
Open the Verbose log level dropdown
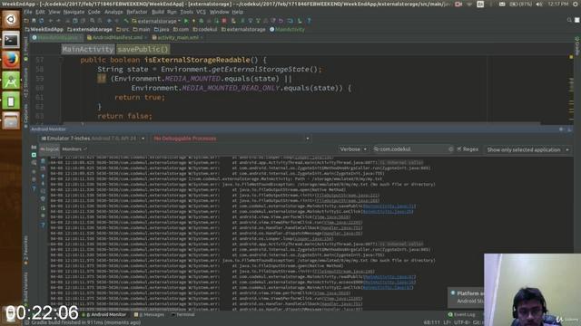point(353,149)
